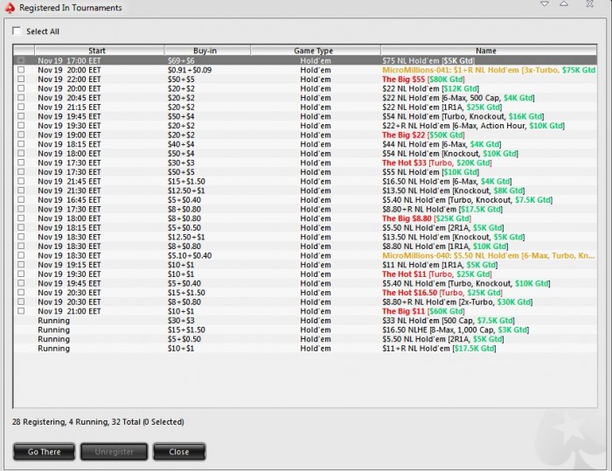This screenshot has height=471, width=612.
Task: Select $8.80 NL Hold'em [1R1A, $10K Gtd] entry
Action: (445, 246)
